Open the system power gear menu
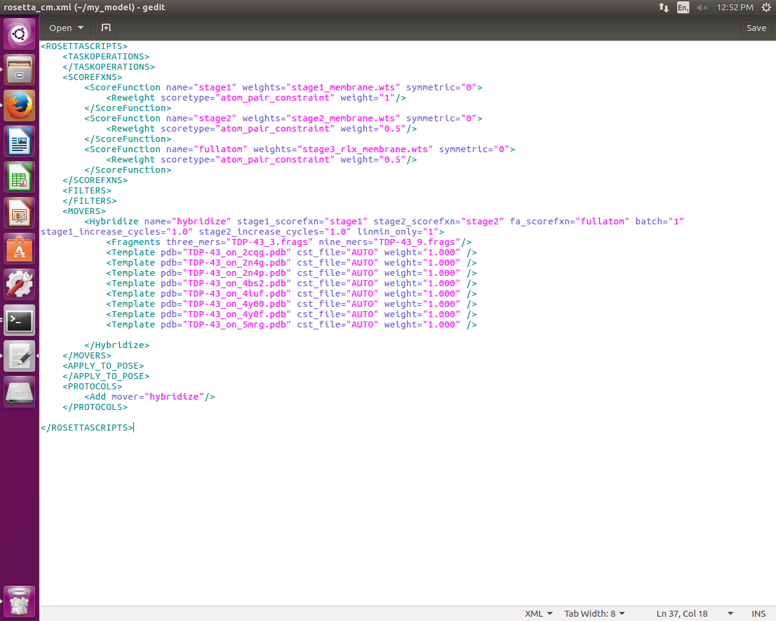The height and width of the screenshot is (621, 776). pyautogui.click(x=766, y=7)
